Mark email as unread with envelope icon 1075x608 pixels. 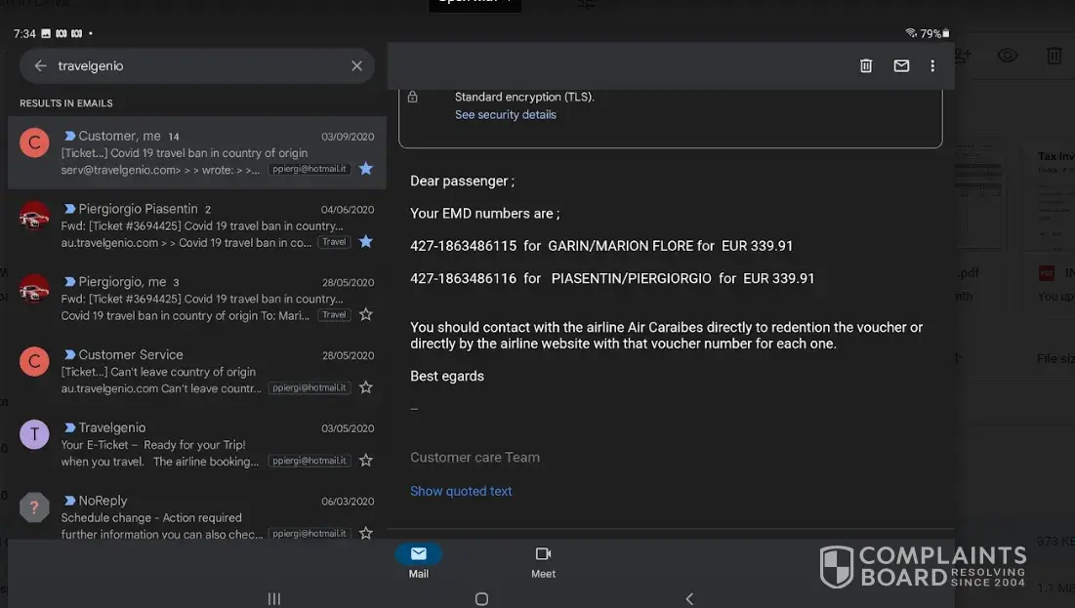point(901,66)
